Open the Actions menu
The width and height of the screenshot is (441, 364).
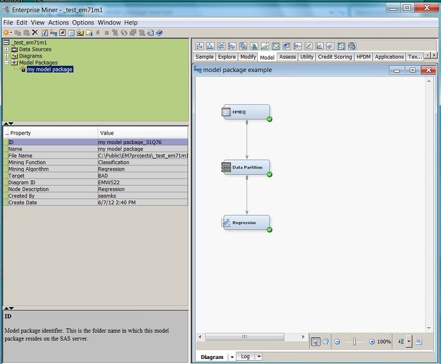click(58, 22)
